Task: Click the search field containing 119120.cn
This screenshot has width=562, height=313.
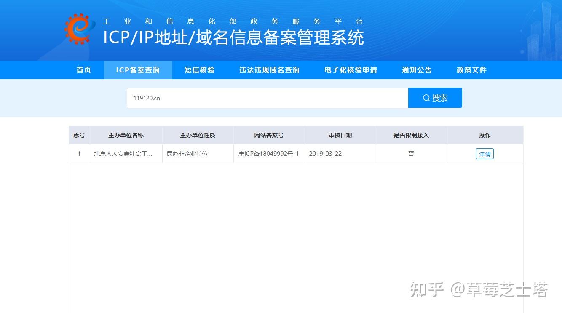Action: (x=268, y=98)
